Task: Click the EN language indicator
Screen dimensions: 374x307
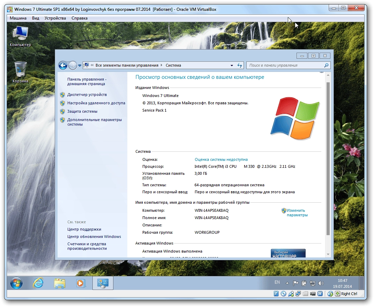Action: 277,282
